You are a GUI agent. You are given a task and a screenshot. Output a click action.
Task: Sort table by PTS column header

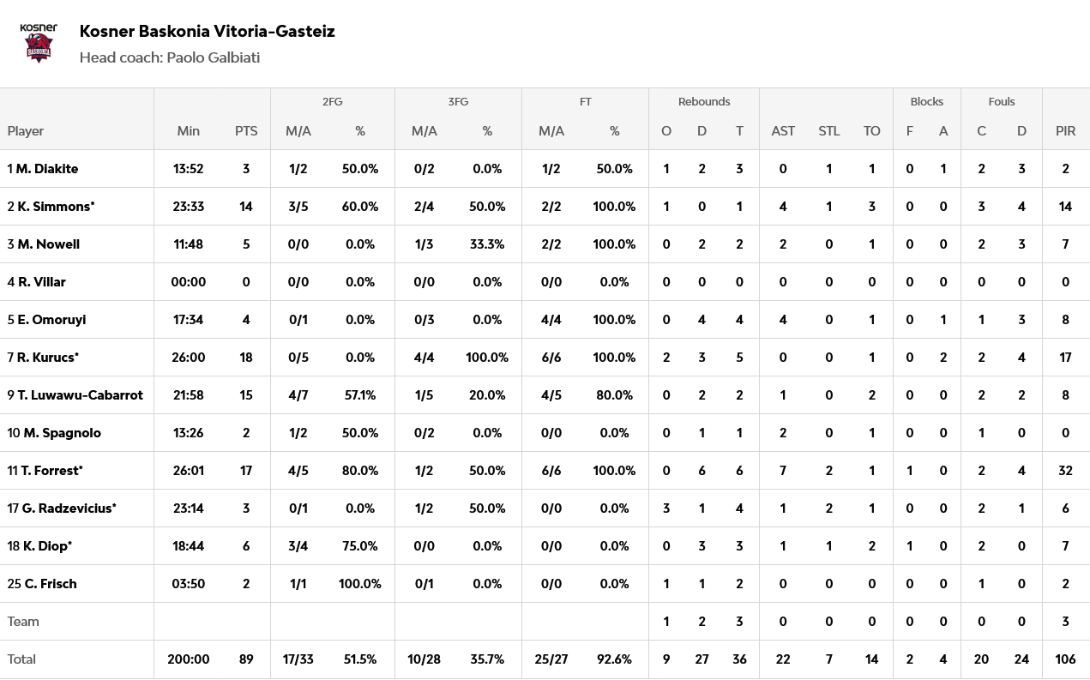246,131
